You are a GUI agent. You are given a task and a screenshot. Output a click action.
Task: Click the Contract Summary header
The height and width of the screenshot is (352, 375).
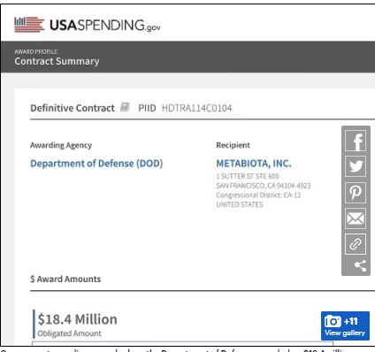[x=57, y=61]
